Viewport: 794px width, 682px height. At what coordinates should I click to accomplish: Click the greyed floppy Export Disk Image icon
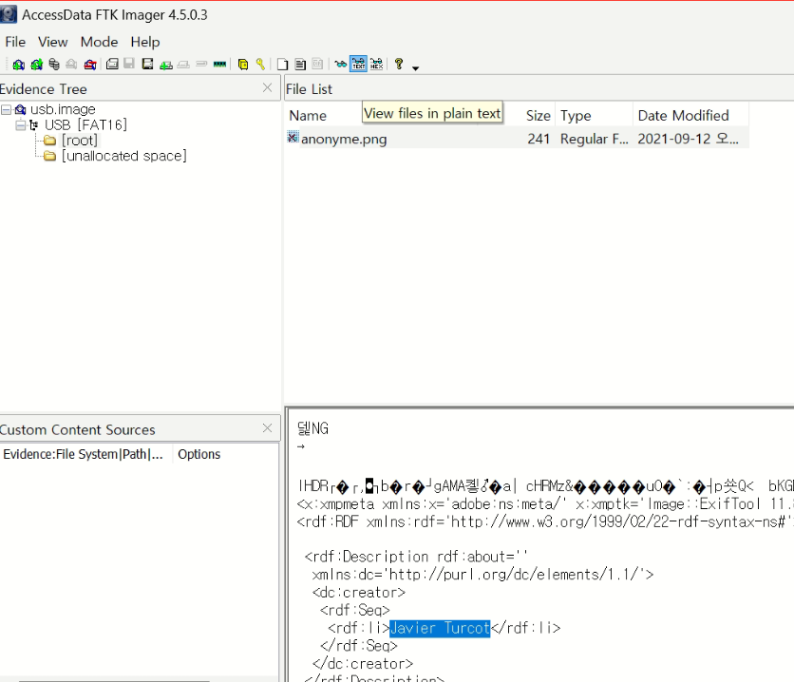click(x=129, y=64)
